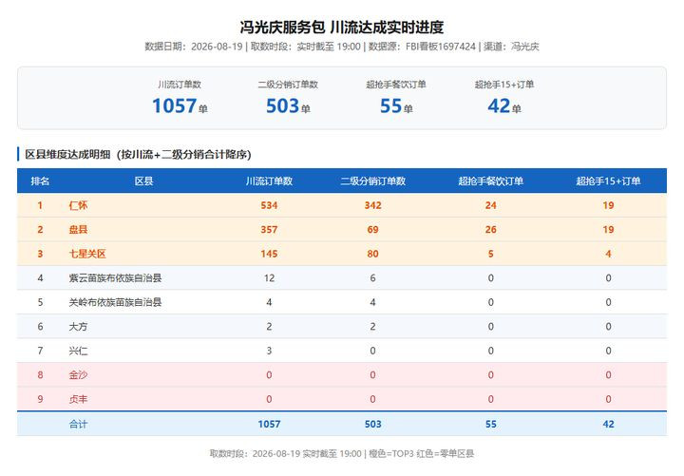Click the 川流订单数 table column header
684x476 pixels.
point(269,181)
